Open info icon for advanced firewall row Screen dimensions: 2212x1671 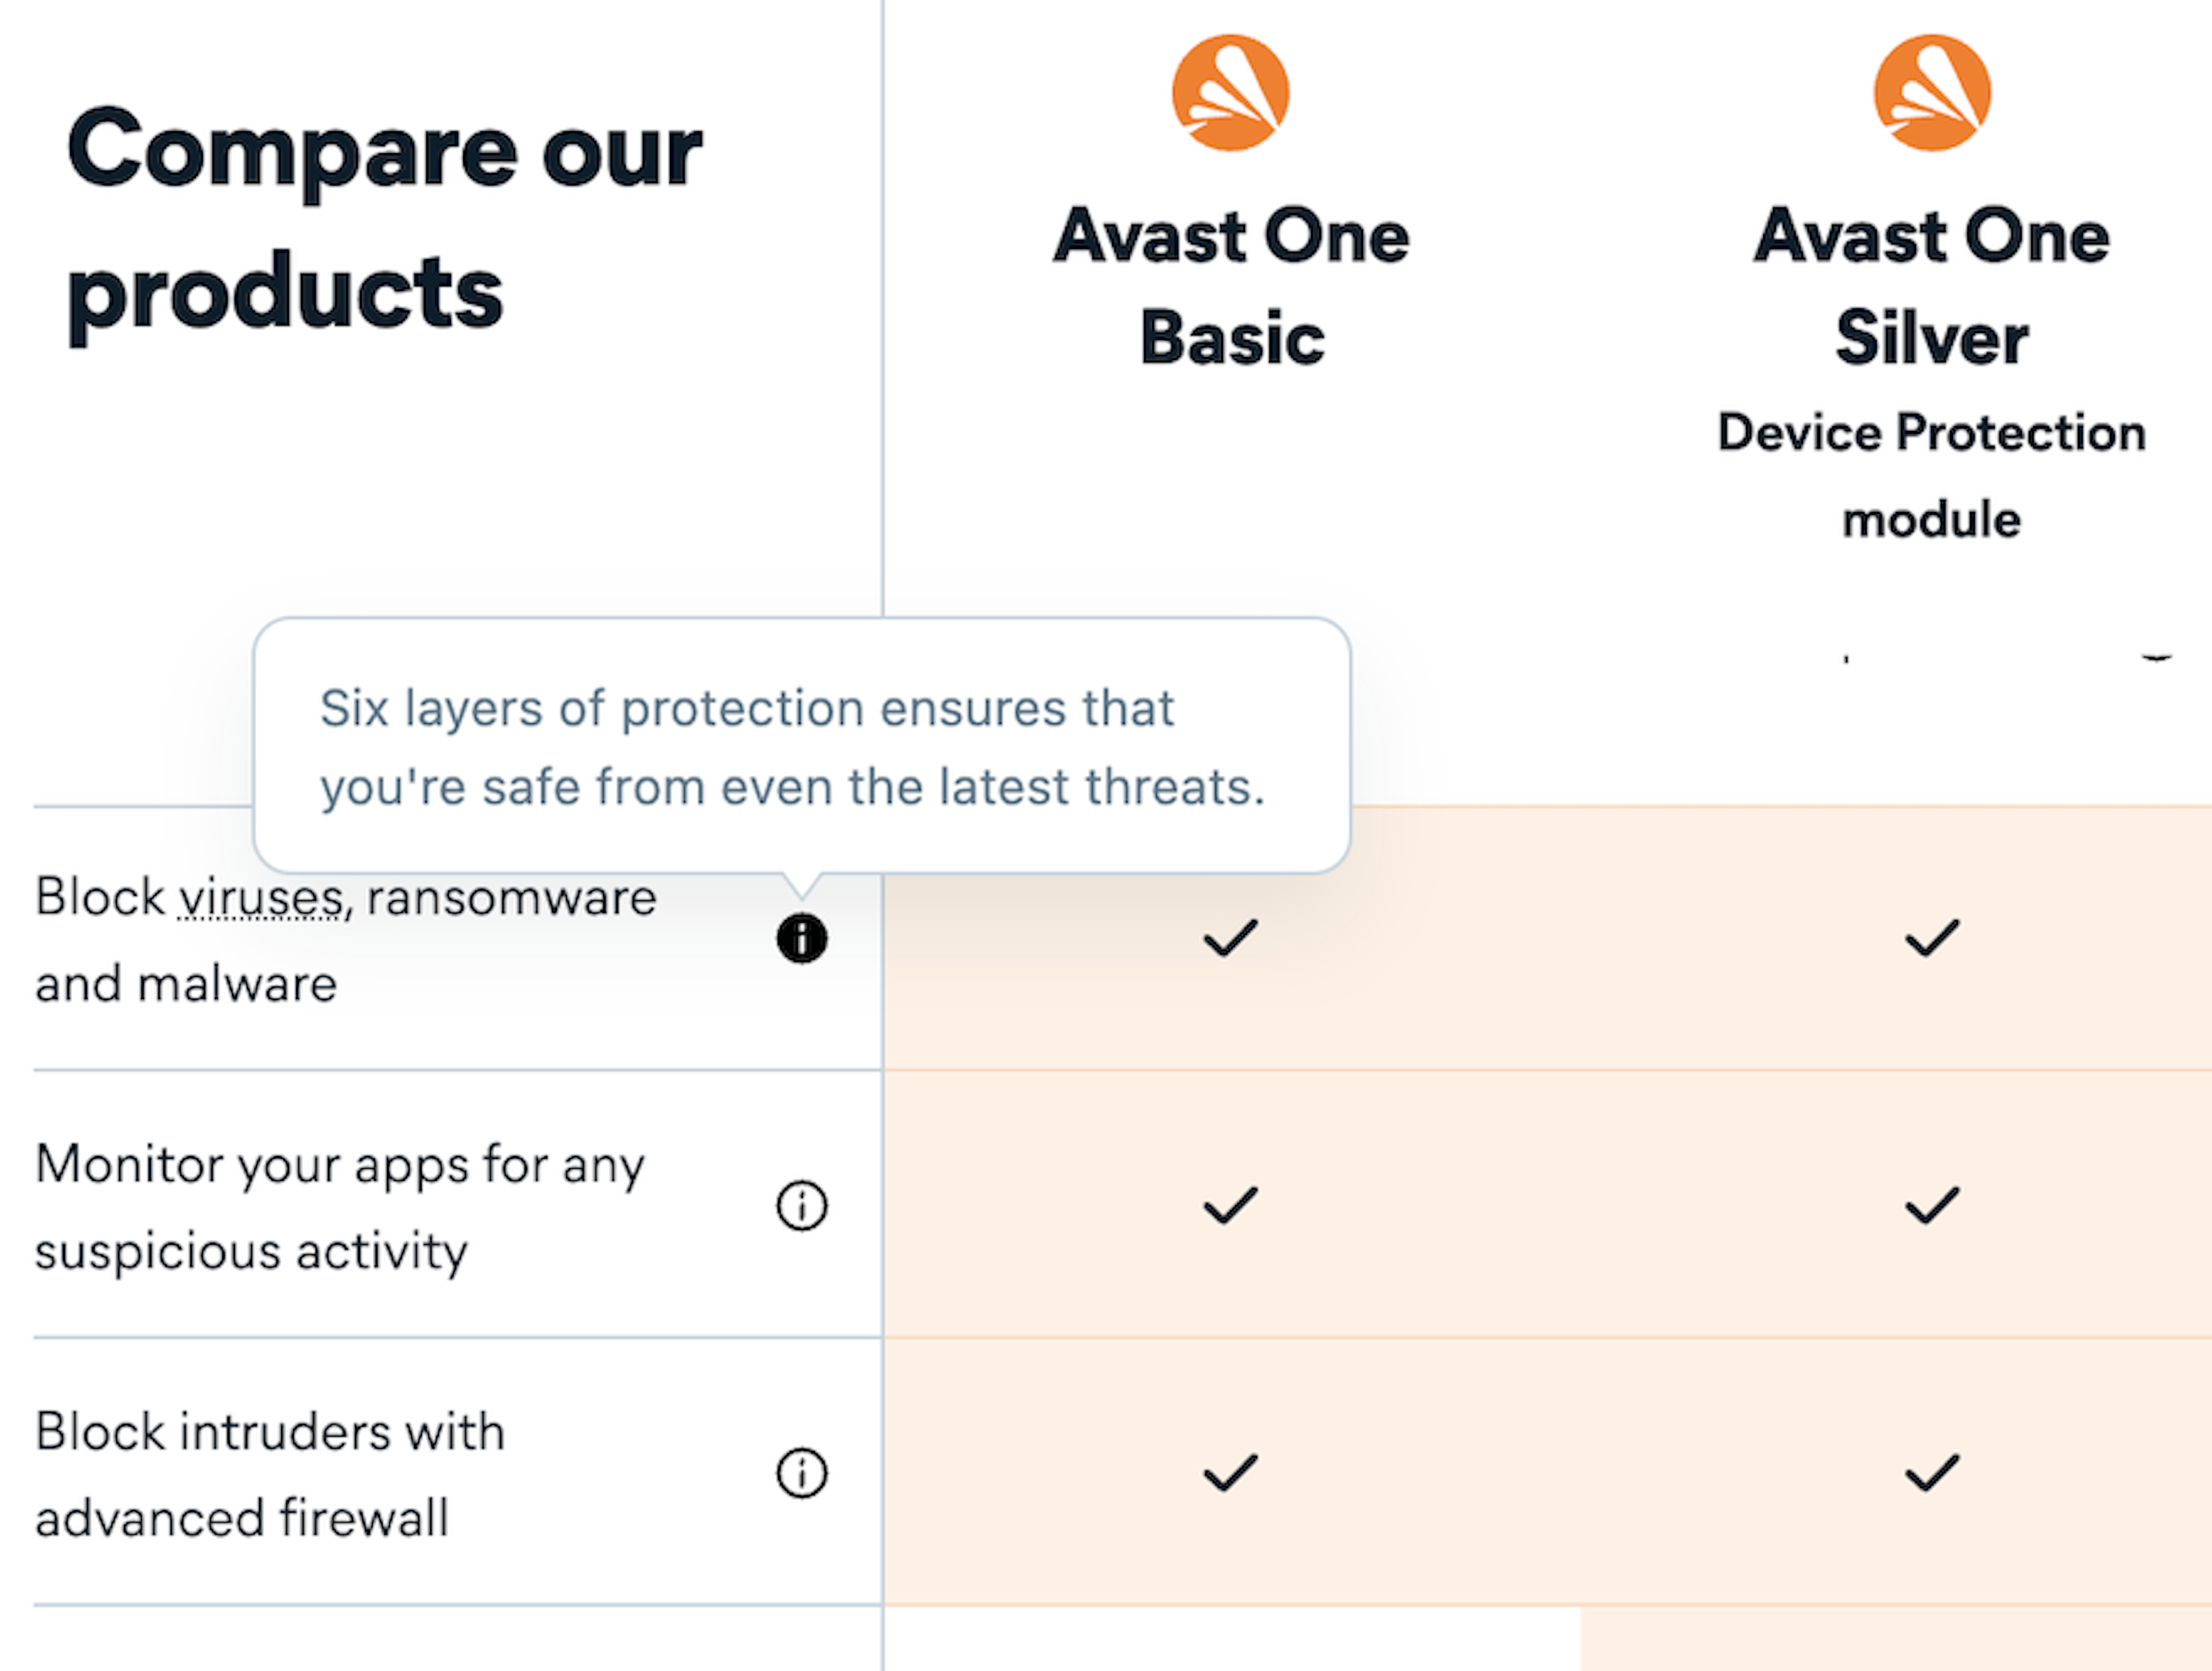[x=802, y=1472]
